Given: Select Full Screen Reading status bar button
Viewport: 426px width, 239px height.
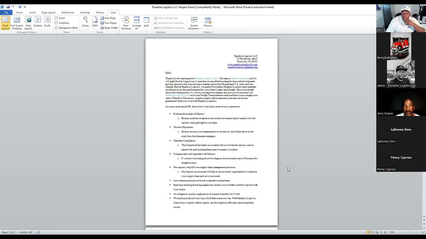Looking at the screenshot, I should pyautogui.click(x=373, y=232).
